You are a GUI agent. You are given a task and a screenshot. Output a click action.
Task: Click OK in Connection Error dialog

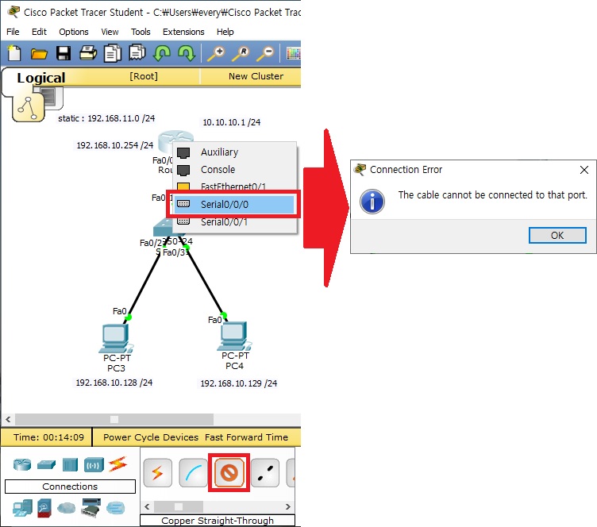coord(557,235)
